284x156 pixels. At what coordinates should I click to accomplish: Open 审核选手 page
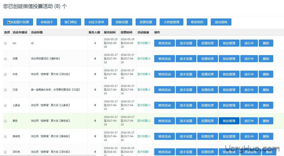(47, 22)
